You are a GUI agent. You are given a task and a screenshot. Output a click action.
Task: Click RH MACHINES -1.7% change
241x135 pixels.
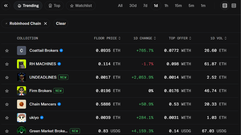click(147, 64)
